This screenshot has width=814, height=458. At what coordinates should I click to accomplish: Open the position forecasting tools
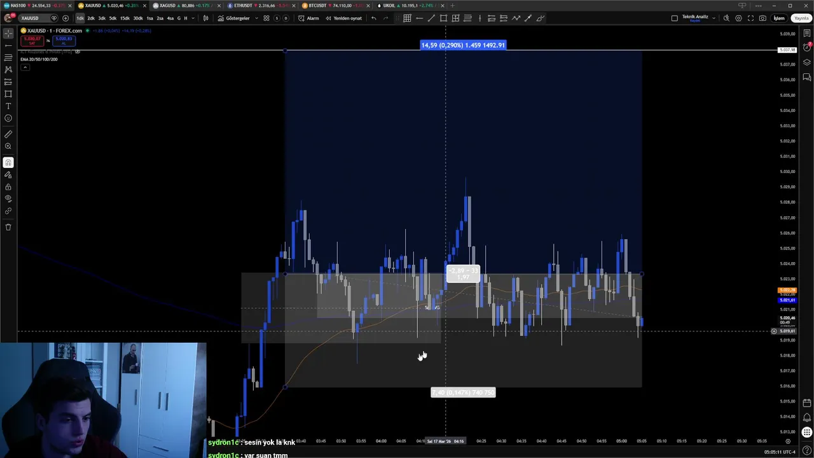point(8,82)
